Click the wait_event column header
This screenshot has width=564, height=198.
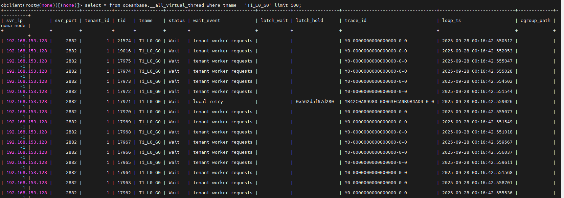pos(206,21)
